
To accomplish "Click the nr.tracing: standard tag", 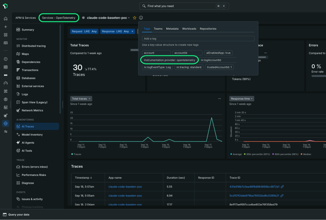I will (x=189, y=67).
